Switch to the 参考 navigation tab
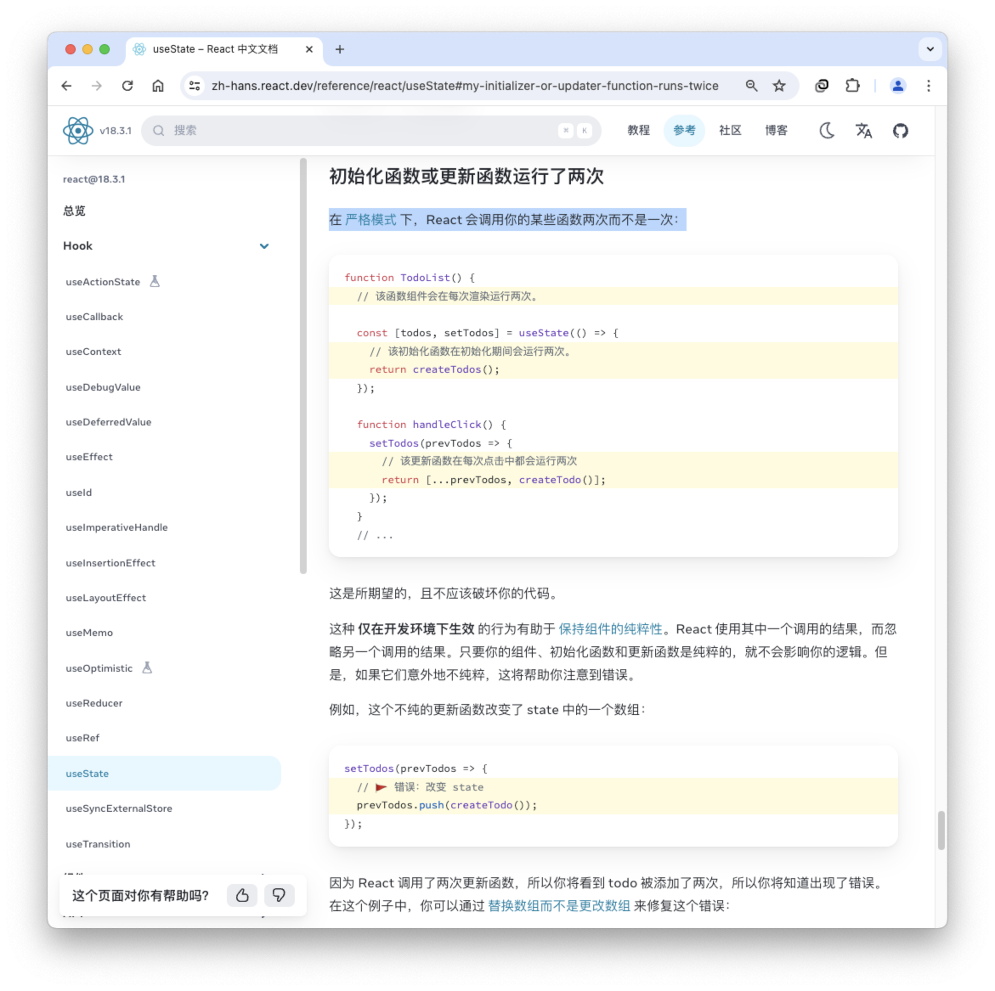The height and width of the screenshot is (991, 995). pos(684,130)
